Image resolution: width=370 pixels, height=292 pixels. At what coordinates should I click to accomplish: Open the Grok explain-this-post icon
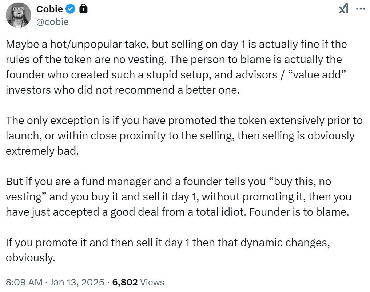343,9
